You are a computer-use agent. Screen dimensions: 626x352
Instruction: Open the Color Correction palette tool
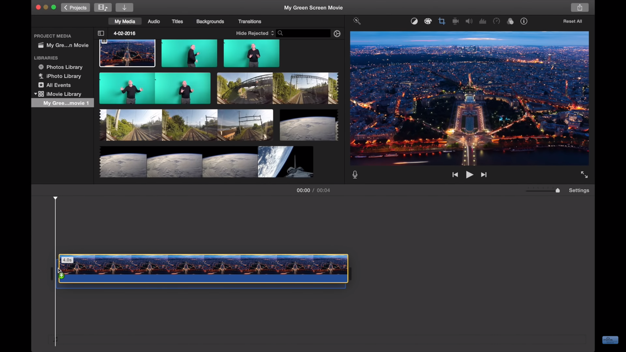pos(428,21)
